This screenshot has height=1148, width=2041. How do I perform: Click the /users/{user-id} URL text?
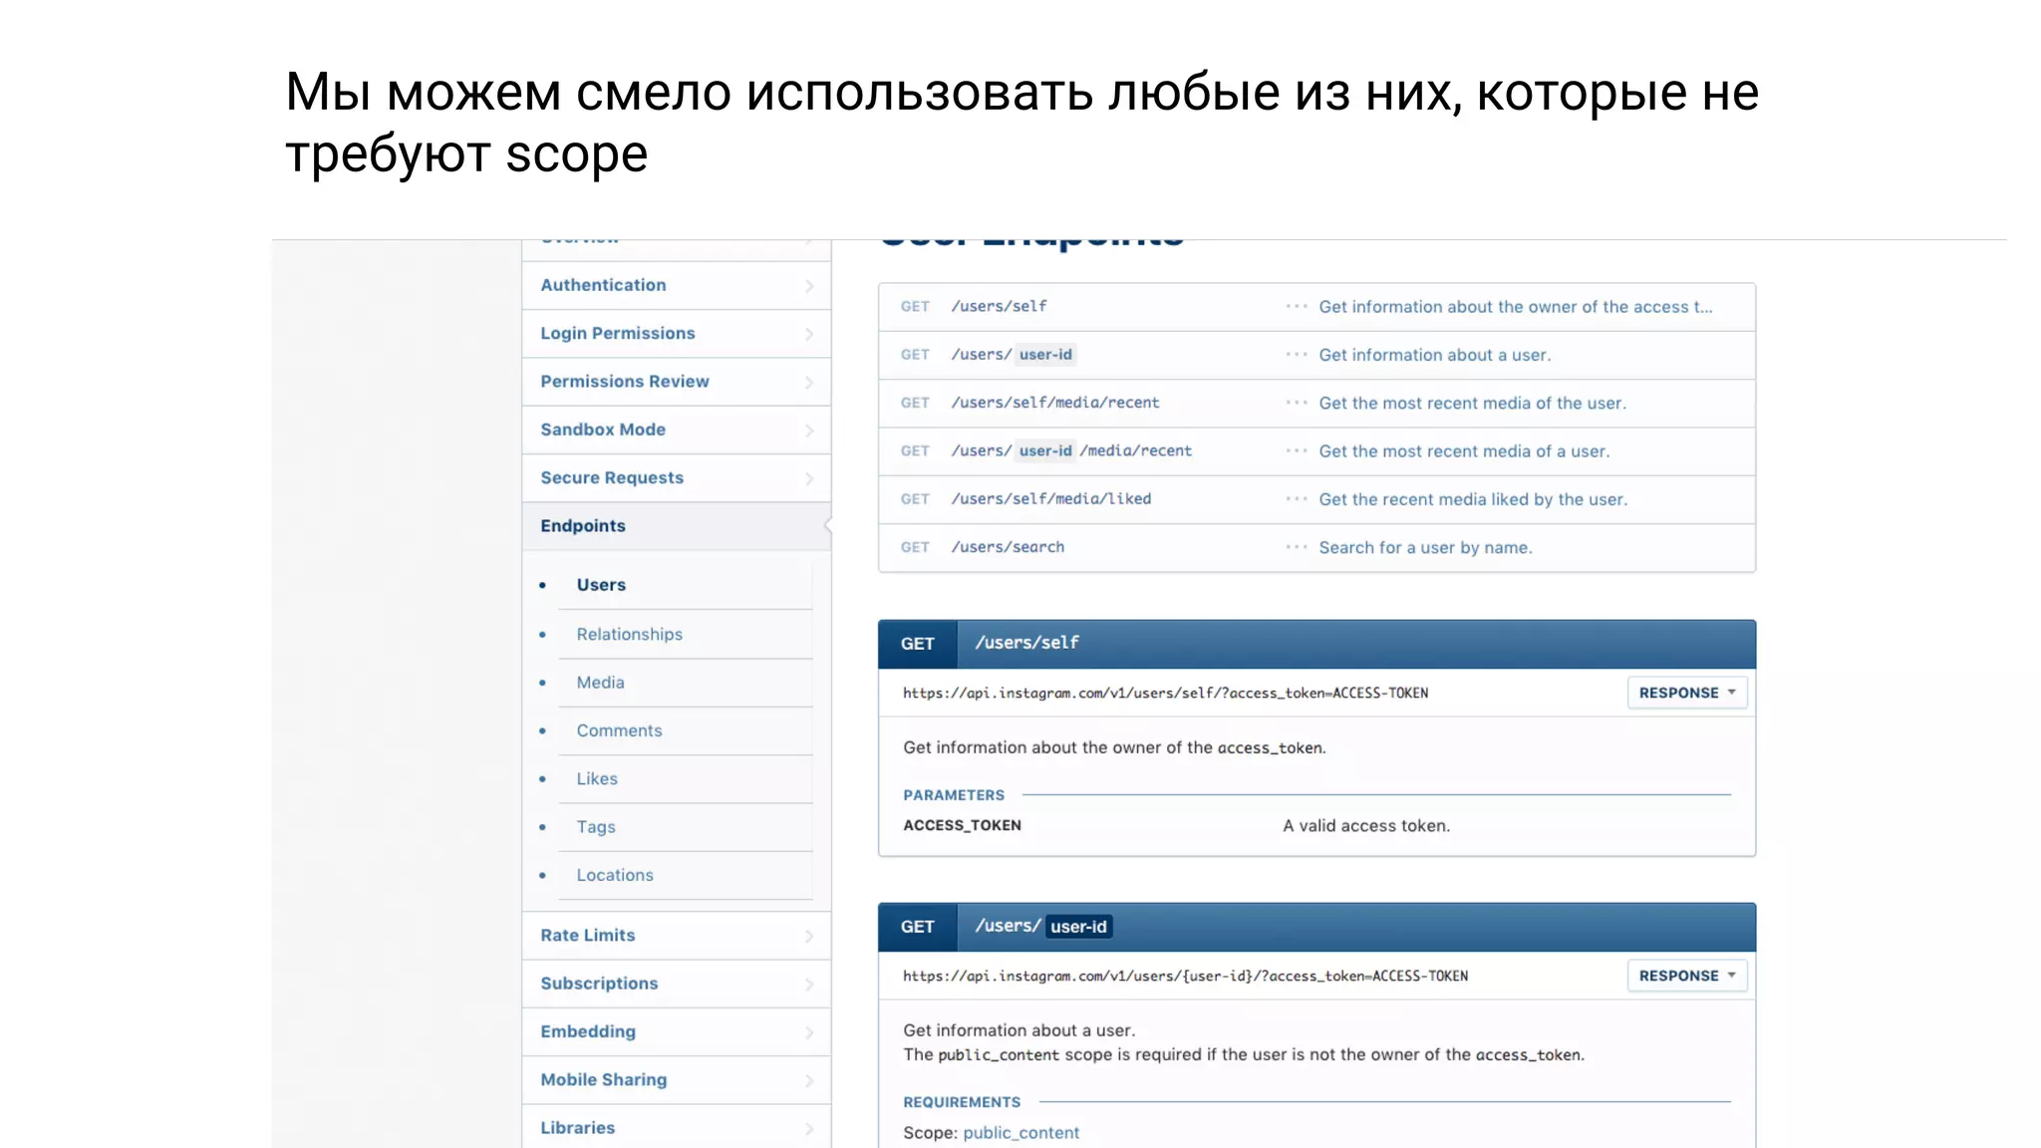(x=1185, y=976)
